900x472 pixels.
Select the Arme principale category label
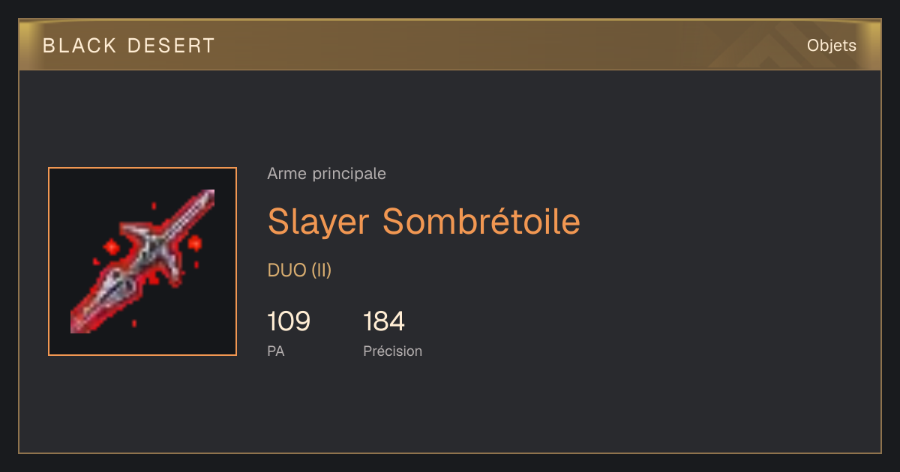(x=327, y=174)
